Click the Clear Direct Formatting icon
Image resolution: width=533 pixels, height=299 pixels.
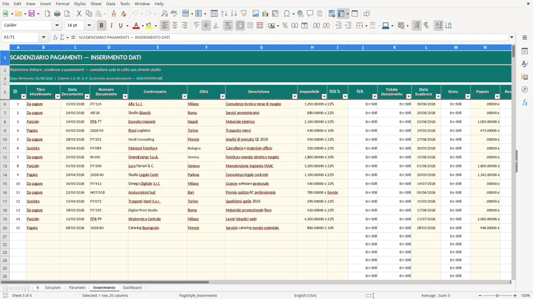point(124,14)
